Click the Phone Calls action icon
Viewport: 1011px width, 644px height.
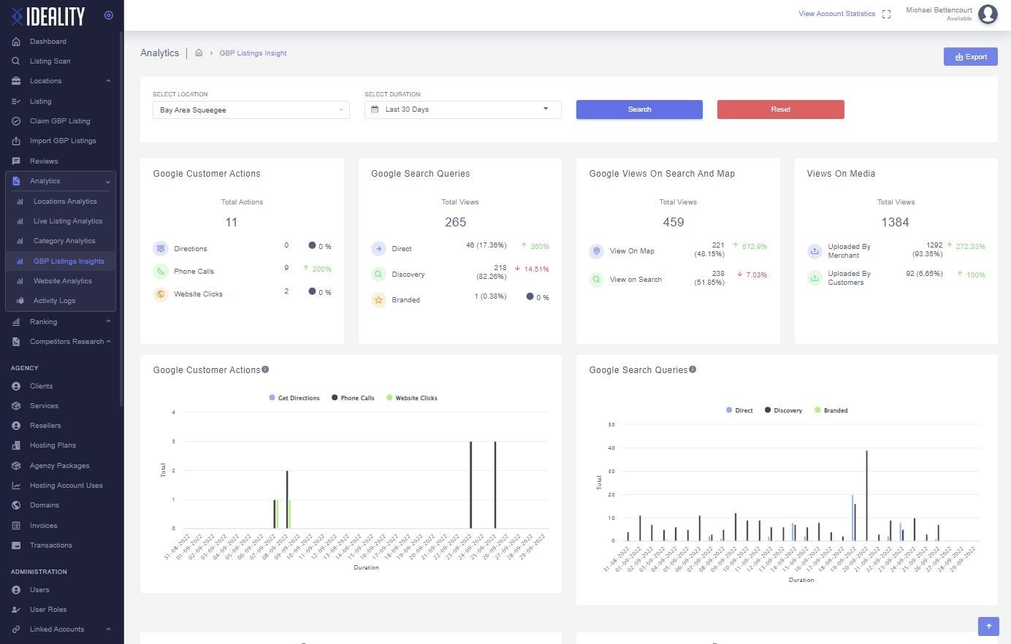coord(161,272)
